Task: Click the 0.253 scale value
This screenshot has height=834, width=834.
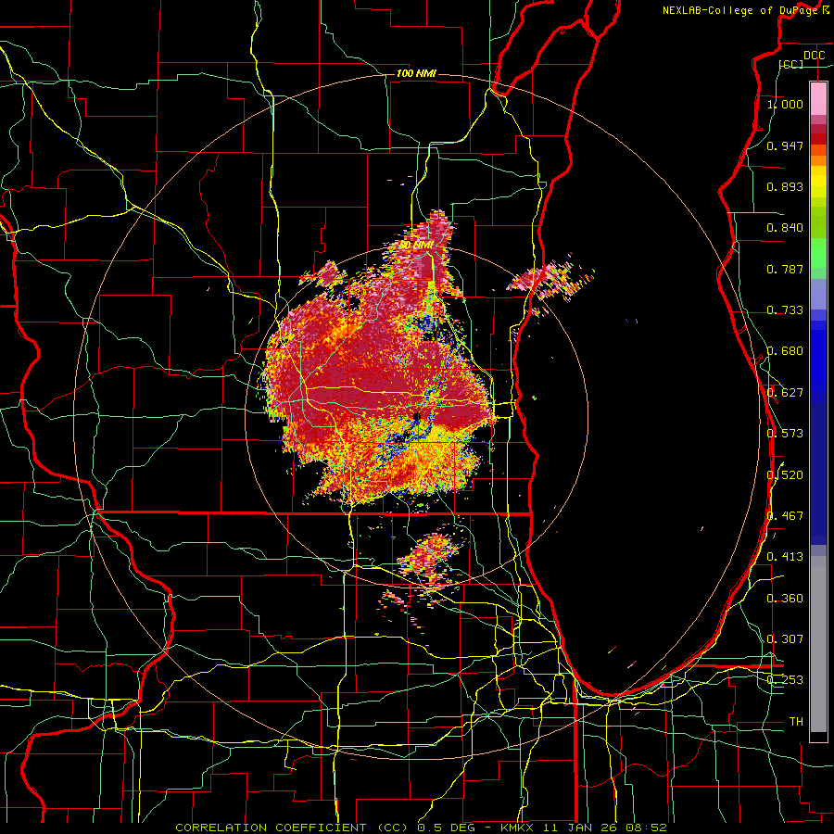Action: click(785, 680)
